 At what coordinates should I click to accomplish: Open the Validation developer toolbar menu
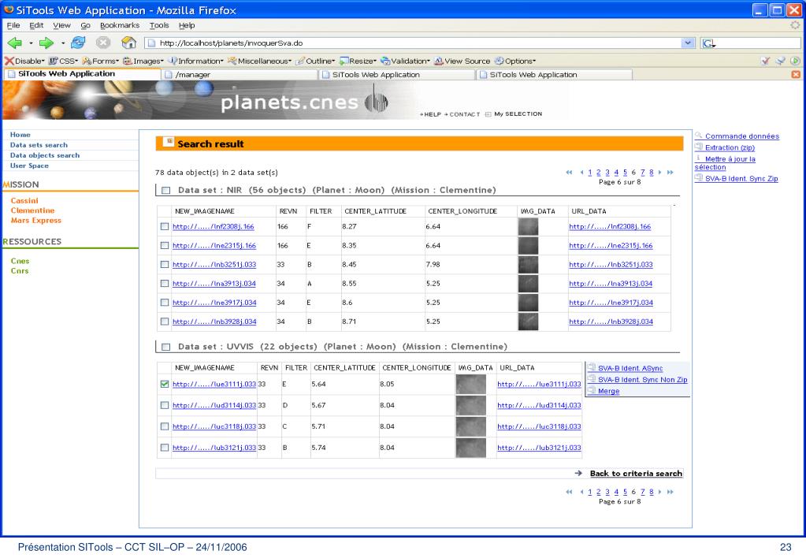point(405,61)
